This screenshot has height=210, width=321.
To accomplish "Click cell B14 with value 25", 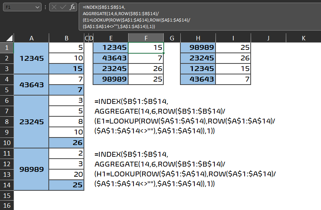I will coord(67,185).
